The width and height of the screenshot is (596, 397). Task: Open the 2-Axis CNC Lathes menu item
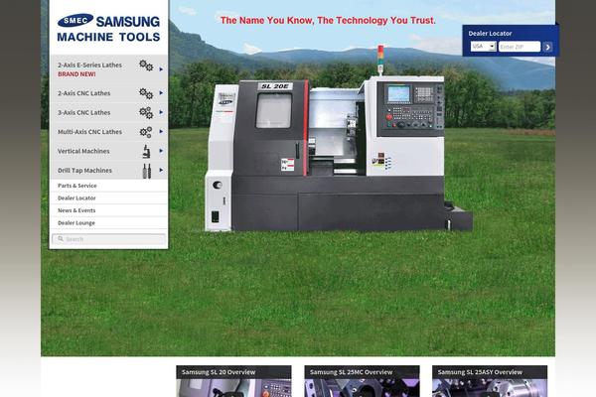point(108,93)
